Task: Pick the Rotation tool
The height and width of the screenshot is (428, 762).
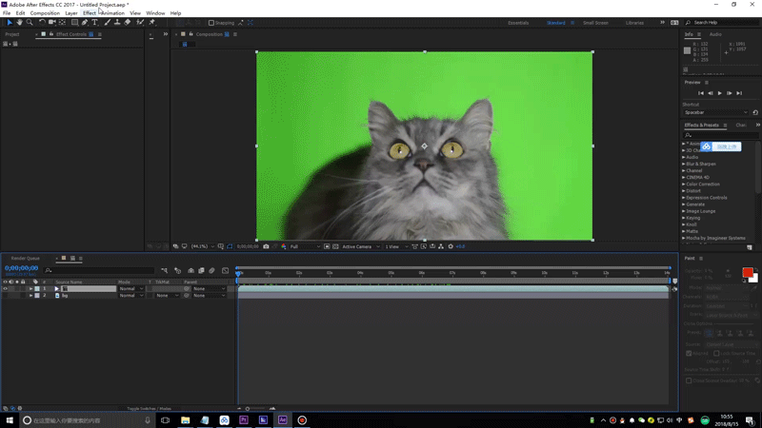Action: click(42, 23)
